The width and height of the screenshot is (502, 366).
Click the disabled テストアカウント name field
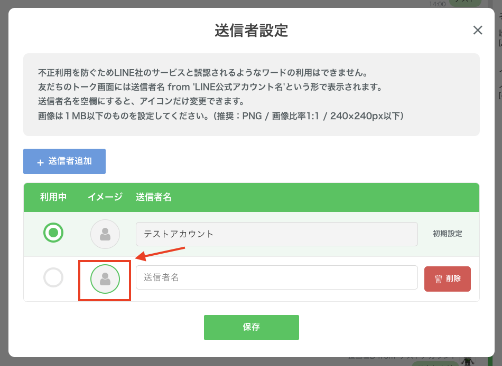point(276,234)
